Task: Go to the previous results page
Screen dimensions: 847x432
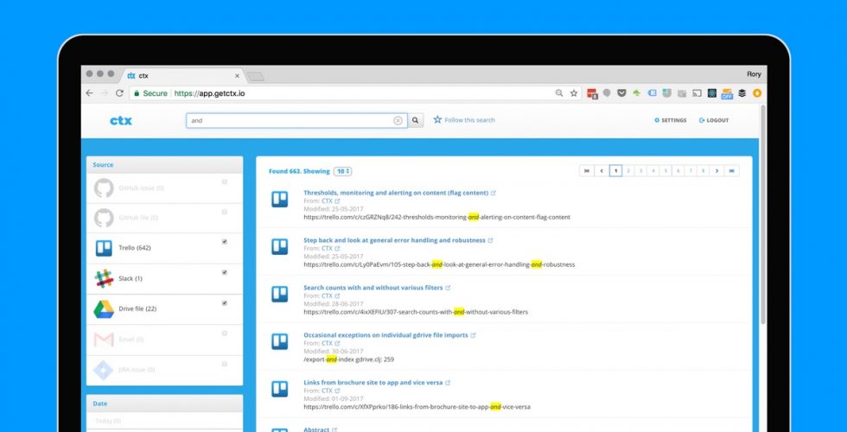Action: [602, 171]
